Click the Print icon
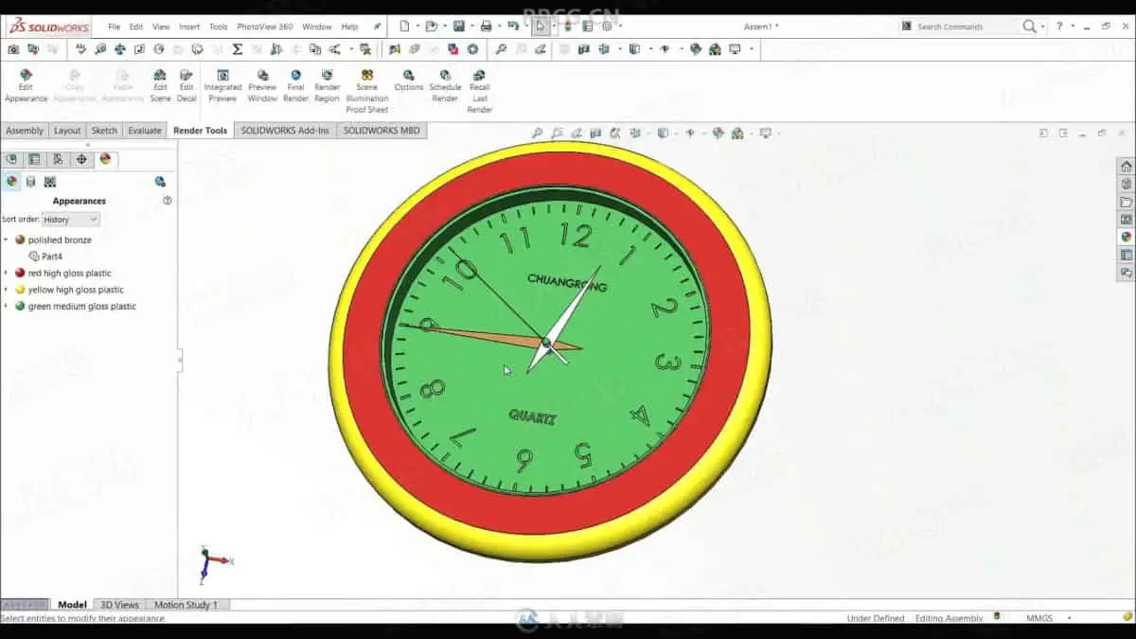Image resolution: width=1136 pixels, height=639 pixels. (486, 27)
